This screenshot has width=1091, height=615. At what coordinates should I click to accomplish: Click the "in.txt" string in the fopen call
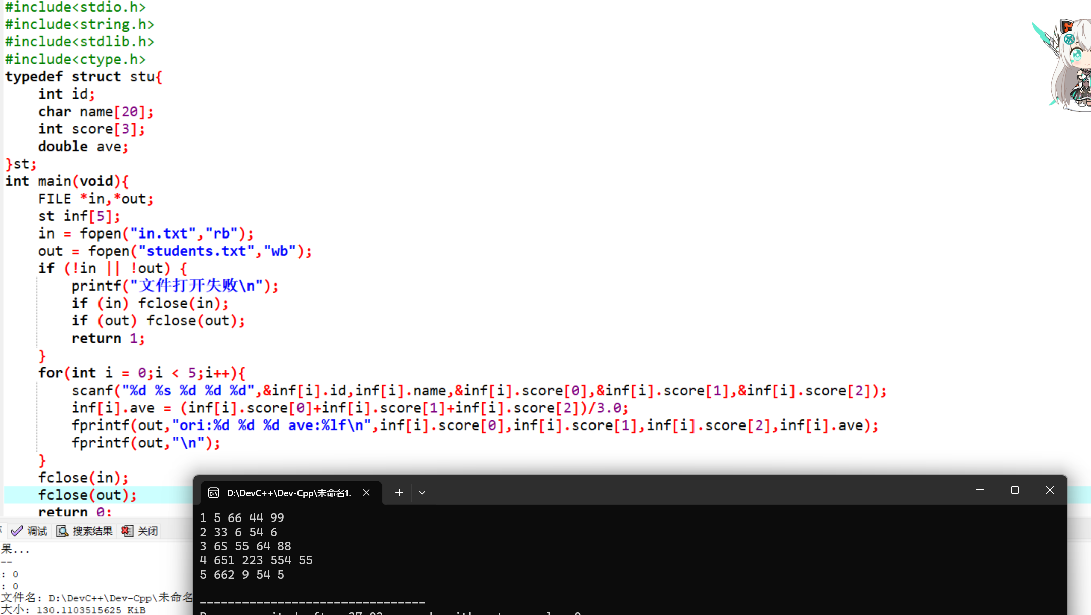(x=162, y=233)
